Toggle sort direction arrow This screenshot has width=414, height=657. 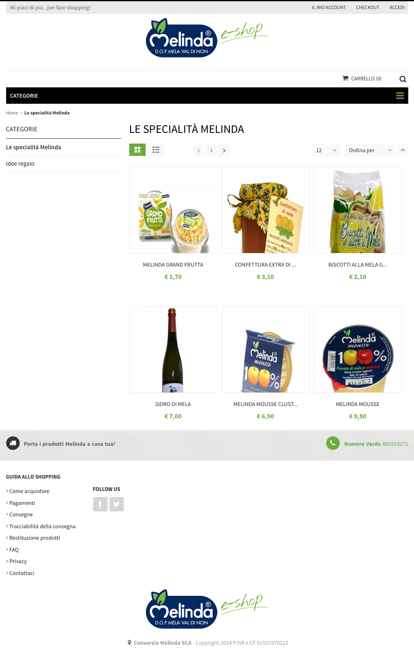coord(403,150)
